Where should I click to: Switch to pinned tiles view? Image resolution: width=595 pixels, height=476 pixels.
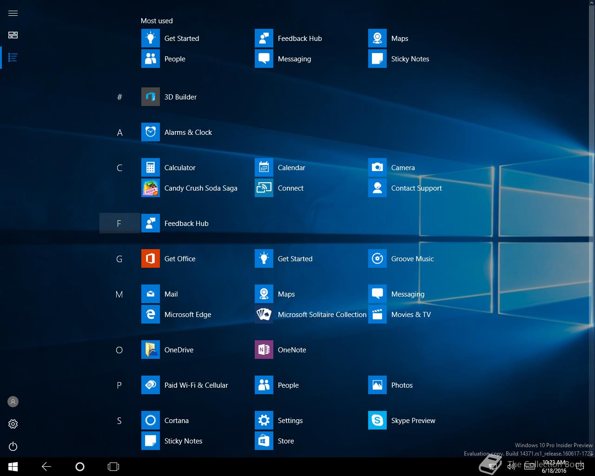coord(13,35)
